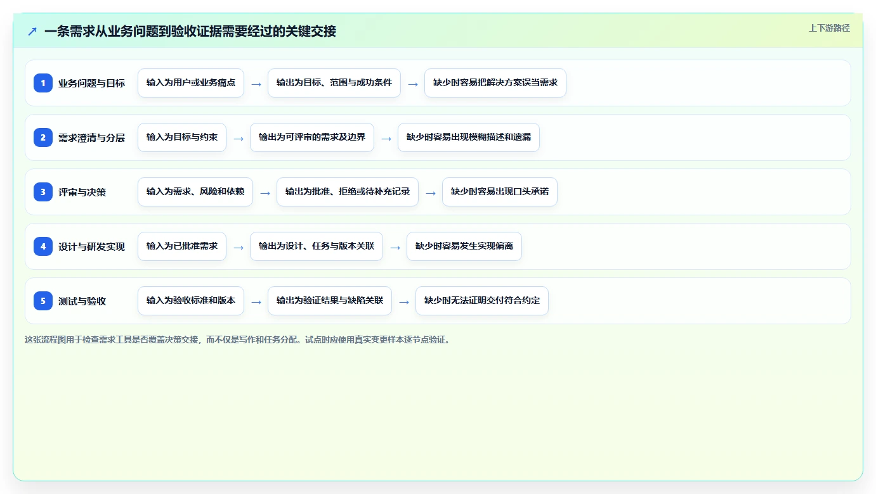Select the 输入为目标与约束 box
This screenshot has height=494, width=876.
point(182,137)
